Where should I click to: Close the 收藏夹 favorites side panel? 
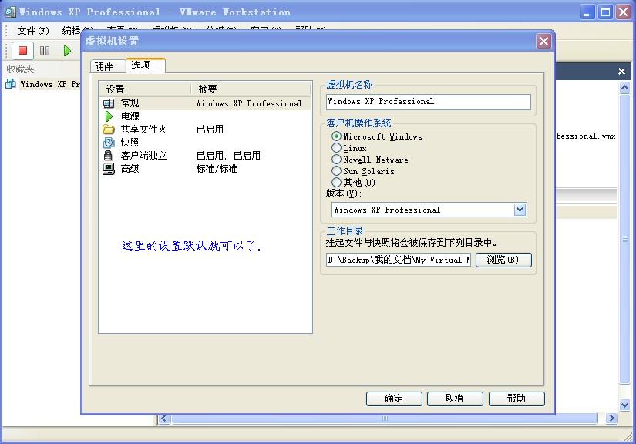click(622, 72)
